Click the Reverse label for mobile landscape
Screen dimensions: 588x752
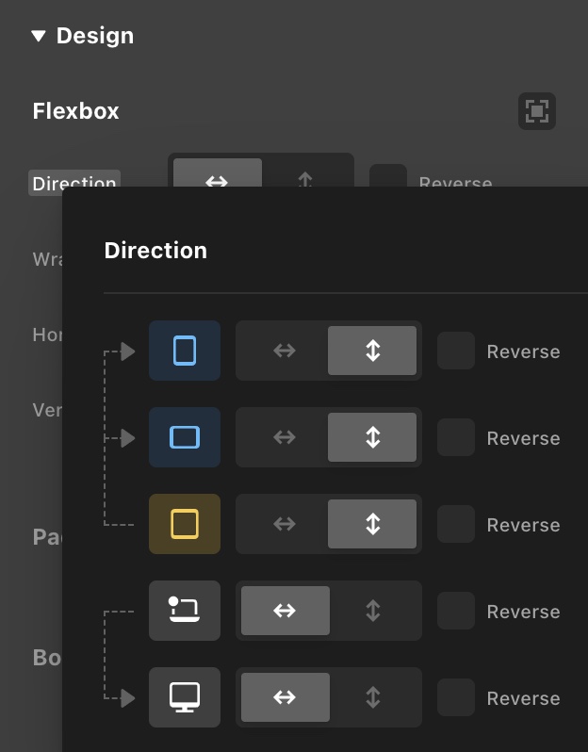(x=523, y=438)
